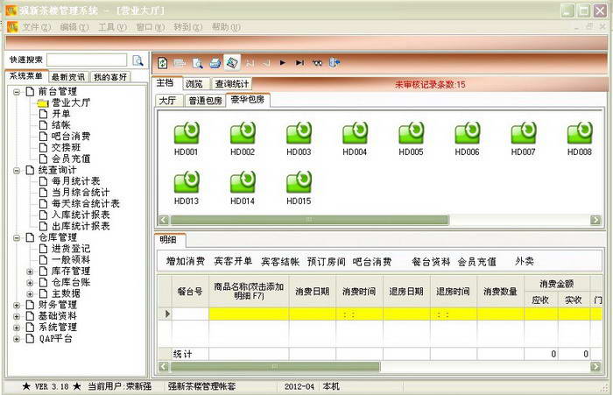This screenshot has height=395, width=613.
Task: Open 入库统计报表 in the tree
Action: 81,215
